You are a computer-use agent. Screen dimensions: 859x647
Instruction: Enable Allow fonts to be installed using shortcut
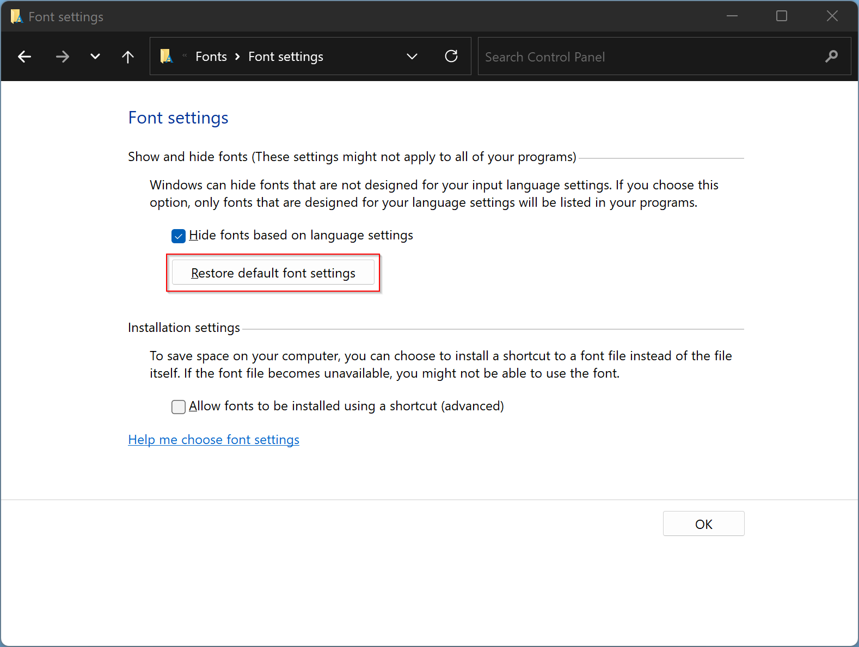click(179, 407)
